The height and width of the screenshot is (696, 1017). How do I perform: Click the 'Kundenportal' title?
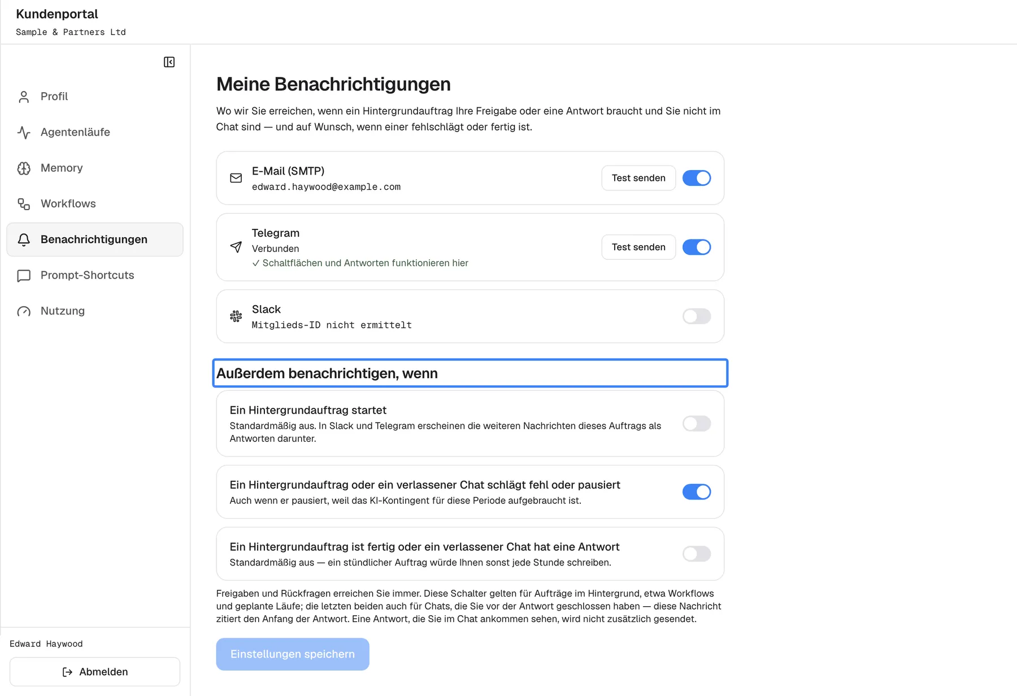pyautogui.click(x=57, y=14)
